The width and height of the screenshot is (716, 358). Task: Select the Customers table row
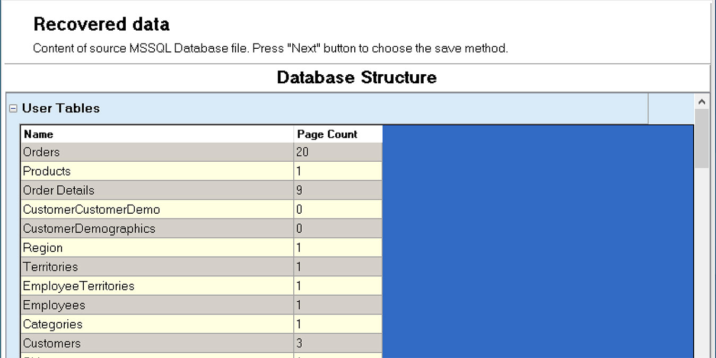tap(106, 343)
